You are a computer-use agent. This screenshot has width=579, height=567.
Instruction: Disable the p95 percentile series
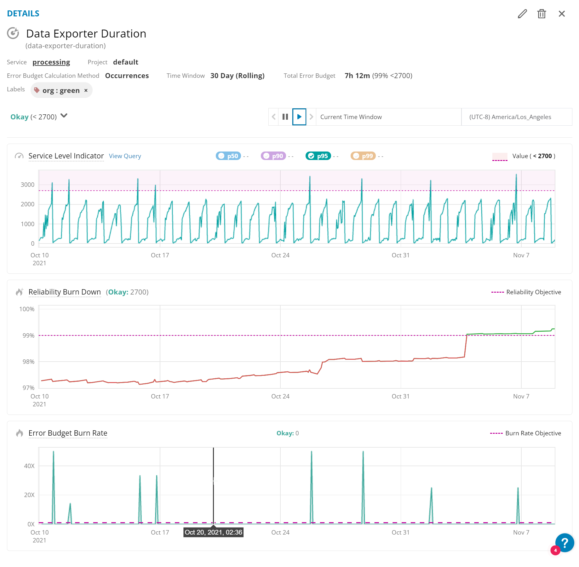pyautogui.click(x=318, y=156)
